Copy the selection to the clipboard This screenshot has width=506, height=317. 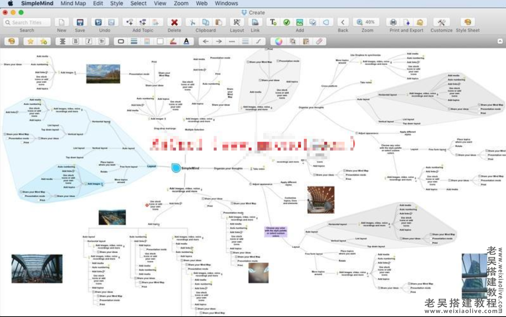click(205, 22)
